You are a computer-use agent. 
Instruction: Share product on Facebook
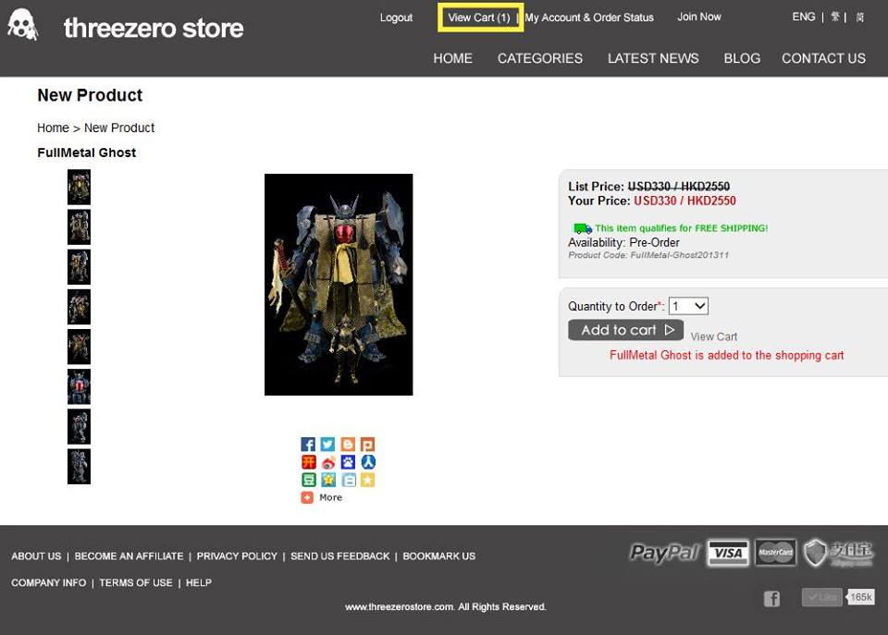click(308, 445)
